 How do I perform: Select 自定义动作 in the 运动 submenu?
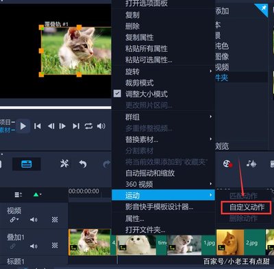coord(247,207)
